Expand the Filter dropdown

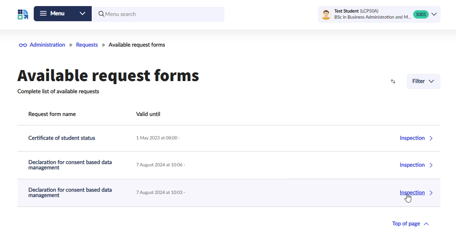click(423, 81)
